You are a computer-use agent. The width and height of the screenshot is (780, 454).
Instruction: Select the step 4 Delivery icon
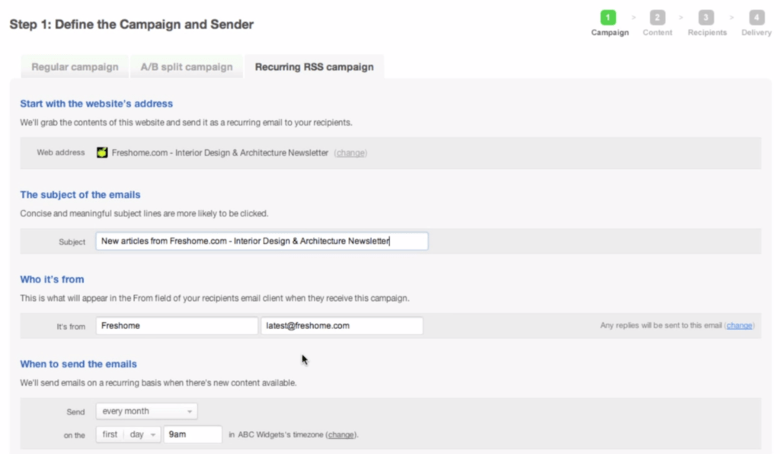pyautogui.click(x=756, y=18)
